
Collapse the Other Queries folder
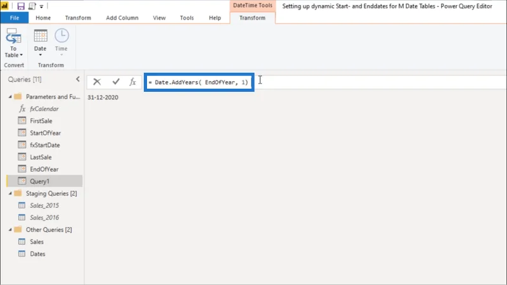pos(10,229)
